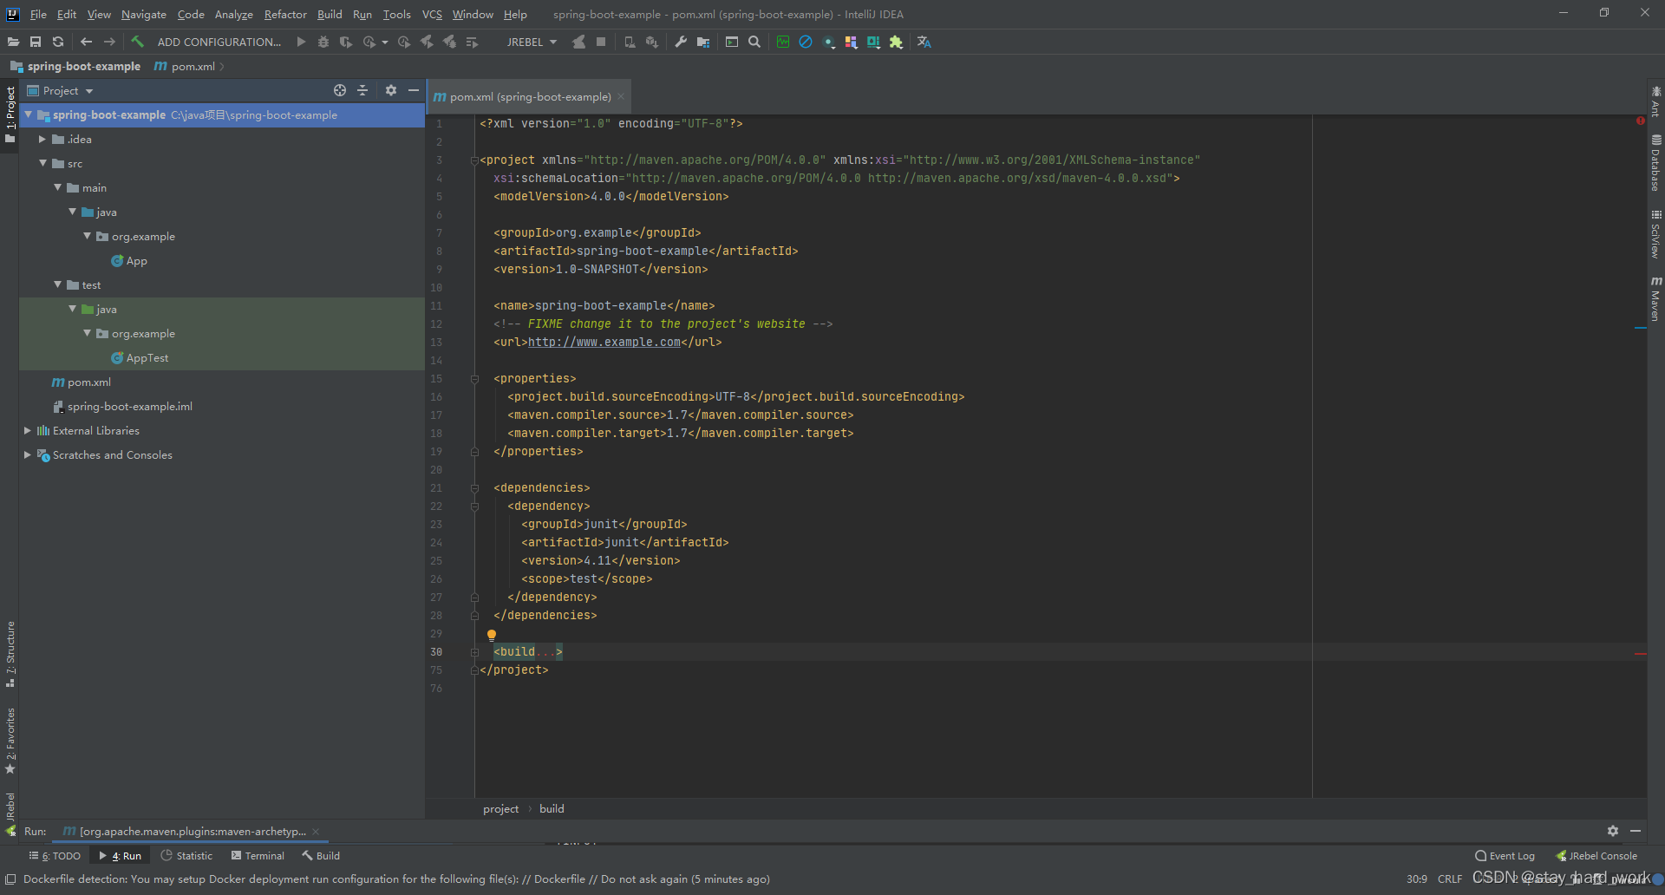Image resolution: width=1665 pixels, height=895 pixels.
Task: Click the build breadcrumb in editor footer
Action: pyautogui.click(x=552, y=808)
